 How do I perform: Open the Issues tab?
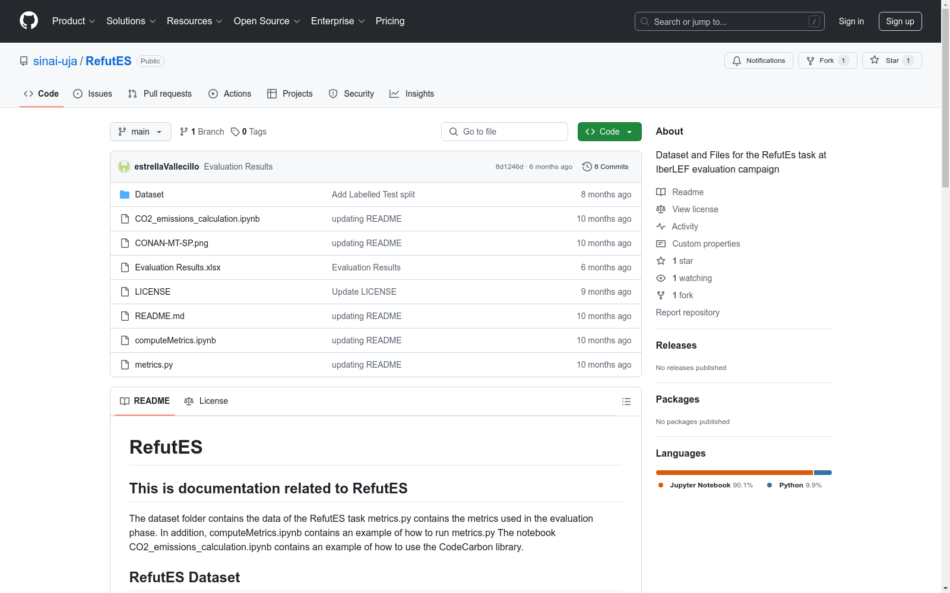(93, 94)
